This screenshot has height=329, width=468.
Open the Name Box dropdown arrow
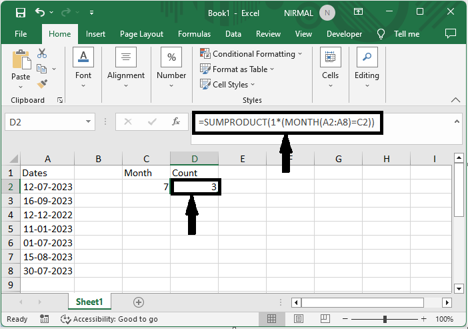pos(89,121)
